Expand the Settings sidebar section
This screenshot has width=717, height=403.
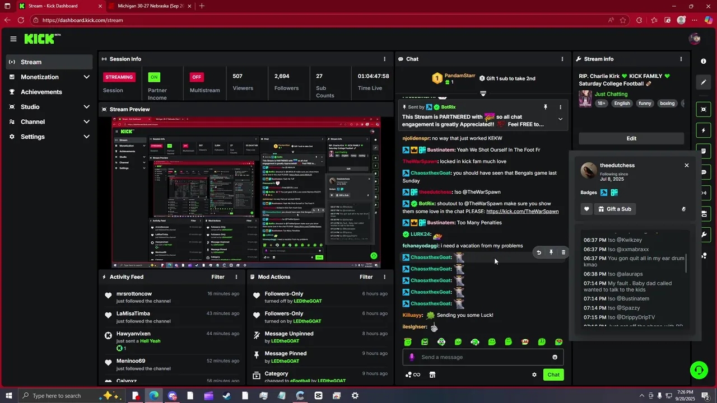[86, 137]
